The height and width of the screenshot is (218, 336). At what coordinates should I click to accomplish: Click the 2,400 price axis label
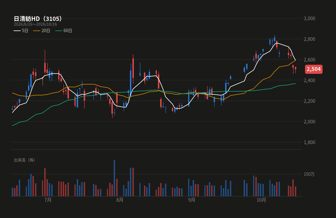click(x=309, y=80)
